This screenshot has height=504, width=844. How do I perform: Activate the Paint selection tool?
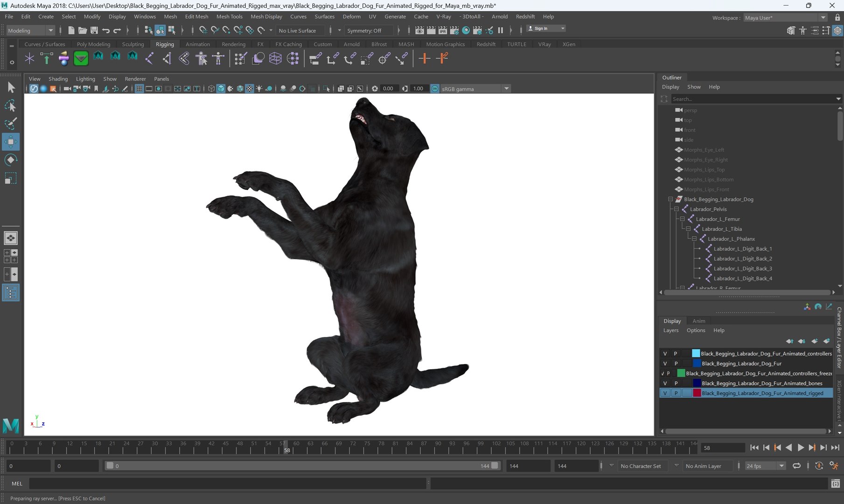[11, 124]
